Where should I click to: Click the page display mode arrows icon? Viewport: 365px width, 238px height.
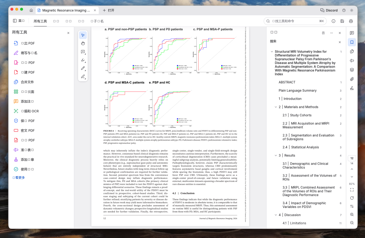tap(352, 206)
